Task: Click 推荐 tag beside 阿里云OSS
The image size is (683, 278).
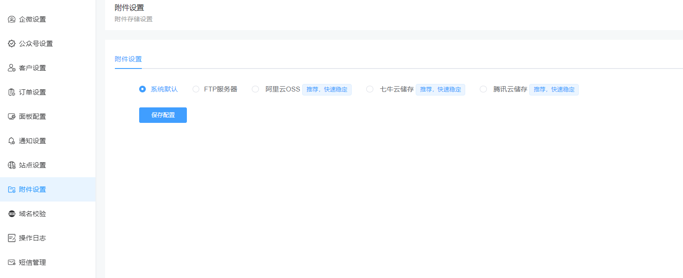Action: 327,90
